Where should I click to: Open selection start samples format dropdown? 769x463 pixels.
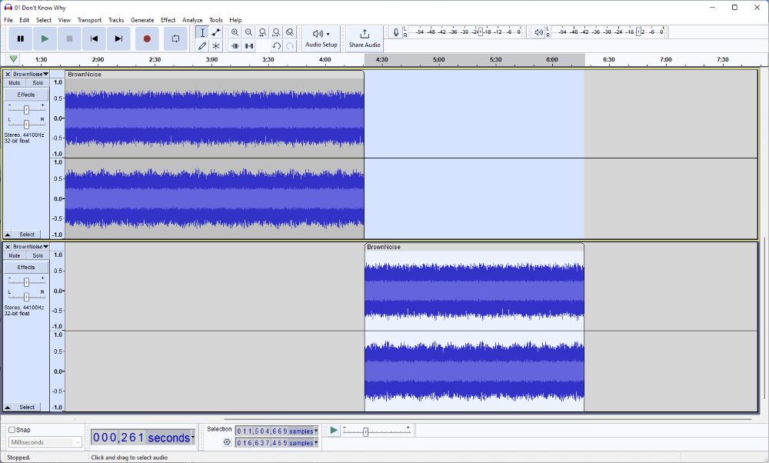pos(316,431)
